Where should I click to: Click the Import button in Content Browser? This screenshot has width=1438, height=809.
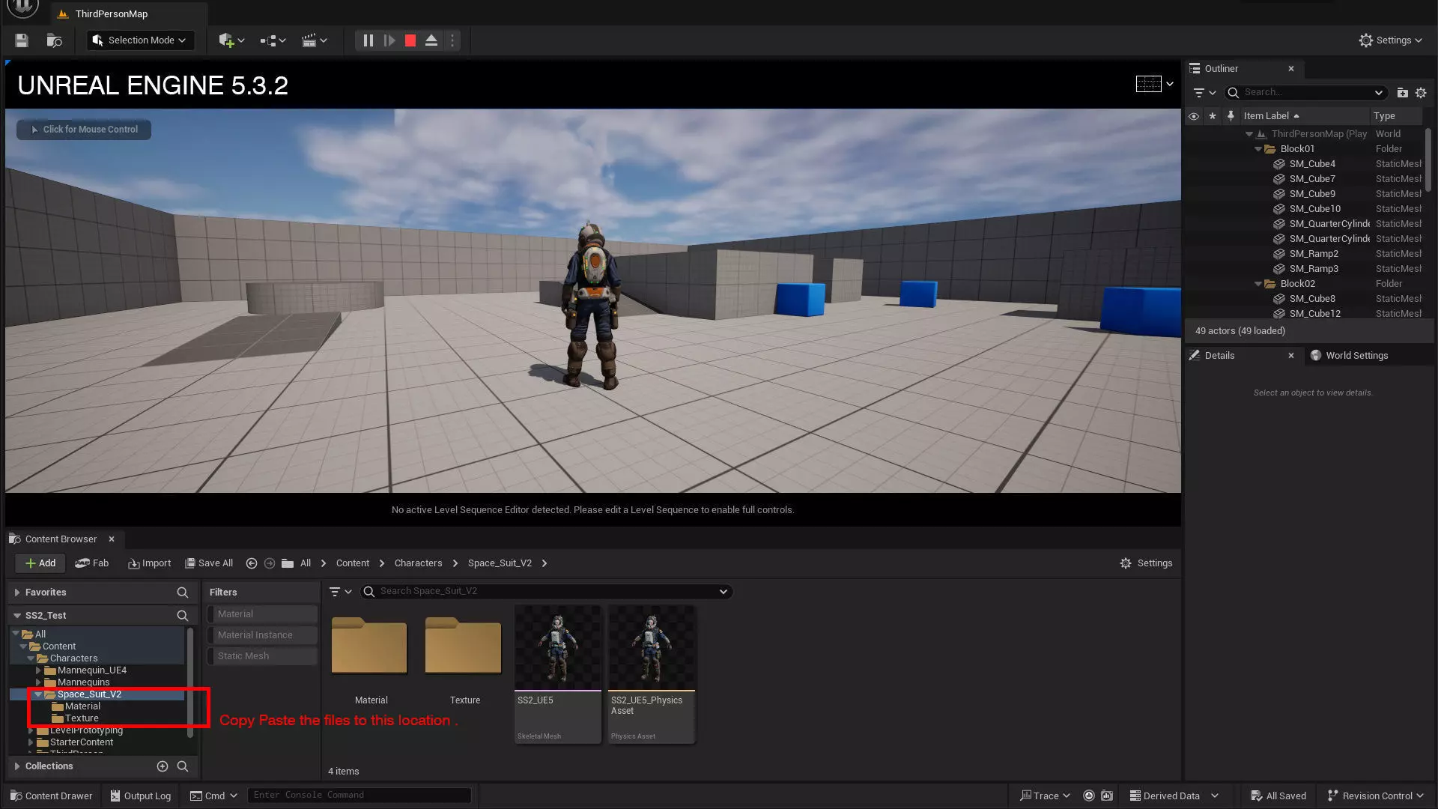pos(149,563)
